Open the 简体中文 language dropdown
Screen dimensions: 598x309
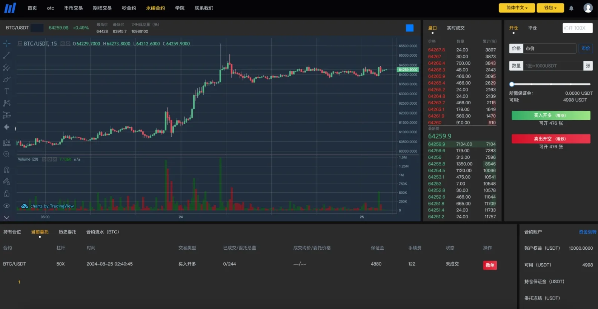[x=517, y=8]
